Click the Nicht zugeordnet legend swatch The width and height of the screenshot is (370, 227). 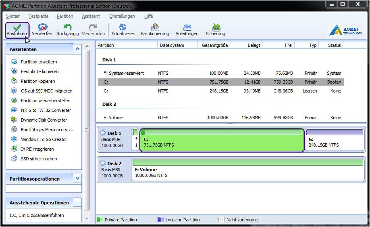[x=222, y=219]
